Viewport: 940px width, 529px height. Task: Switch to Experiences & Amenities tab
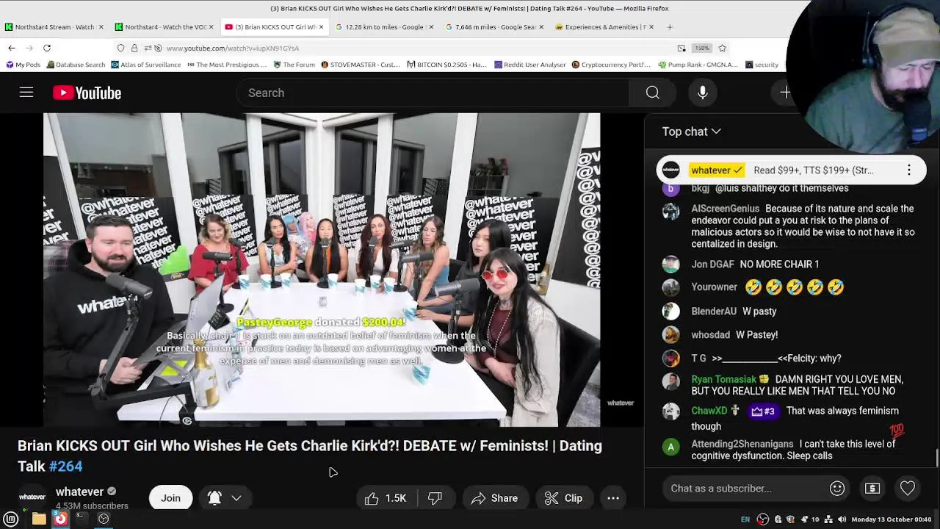coord(605,27)
